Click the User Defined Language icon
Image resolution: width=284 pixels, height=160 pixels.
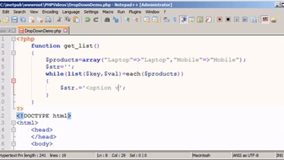192,20
